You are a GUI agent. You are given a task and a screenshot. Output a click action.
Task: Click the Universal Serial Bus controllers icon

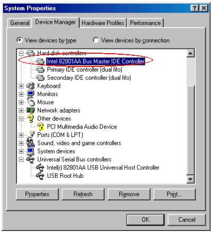click(31, 159)
